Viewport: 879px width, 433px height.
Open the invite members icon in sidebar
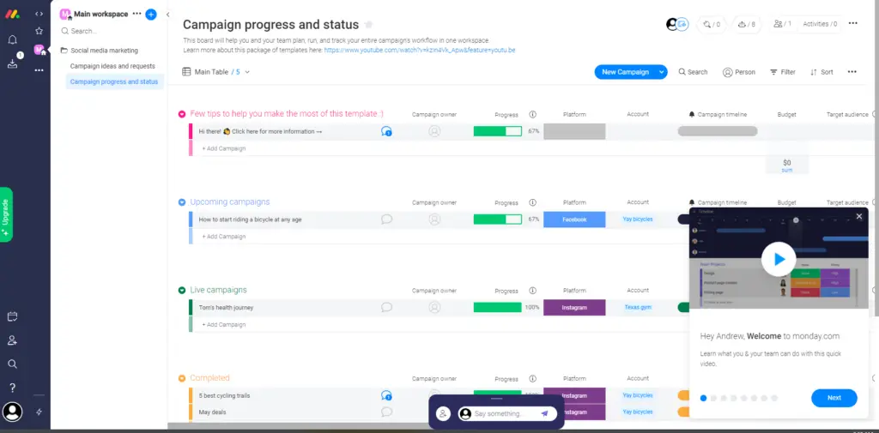[x=13, y=340]
